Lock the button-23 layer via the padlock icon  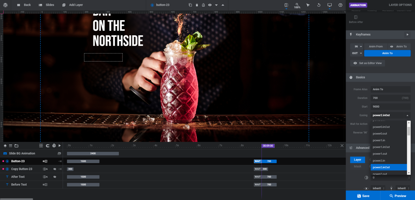(x=203, y=5)
